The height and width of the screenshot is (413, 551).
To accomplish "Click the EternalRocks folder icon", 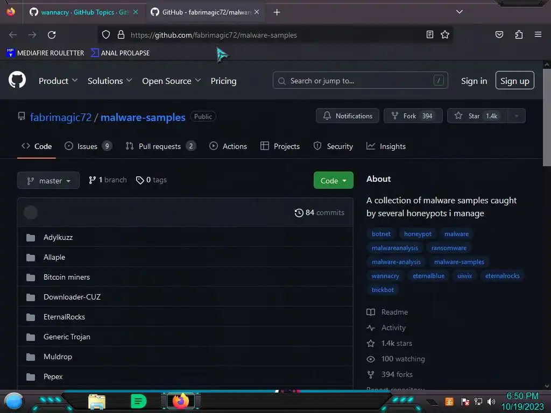I will click(31, 317).
